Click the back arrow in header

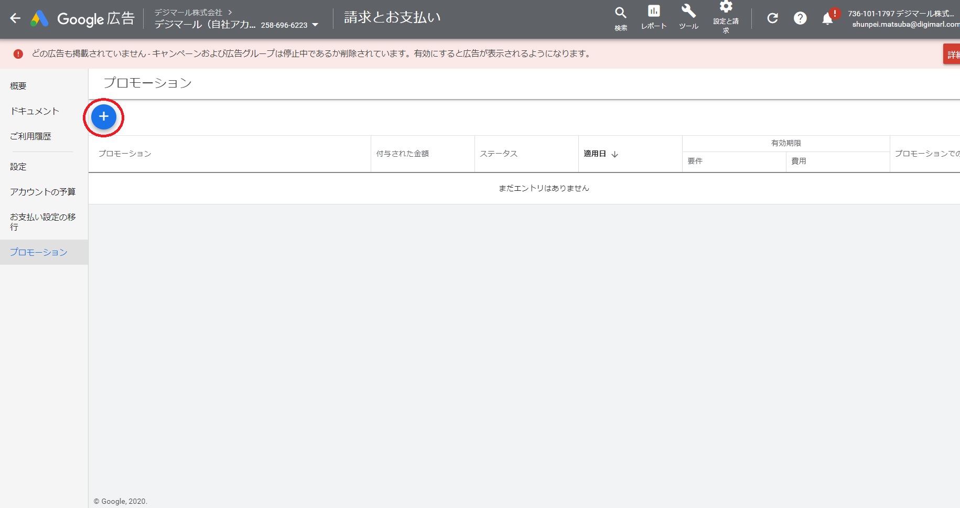point(15,18)
